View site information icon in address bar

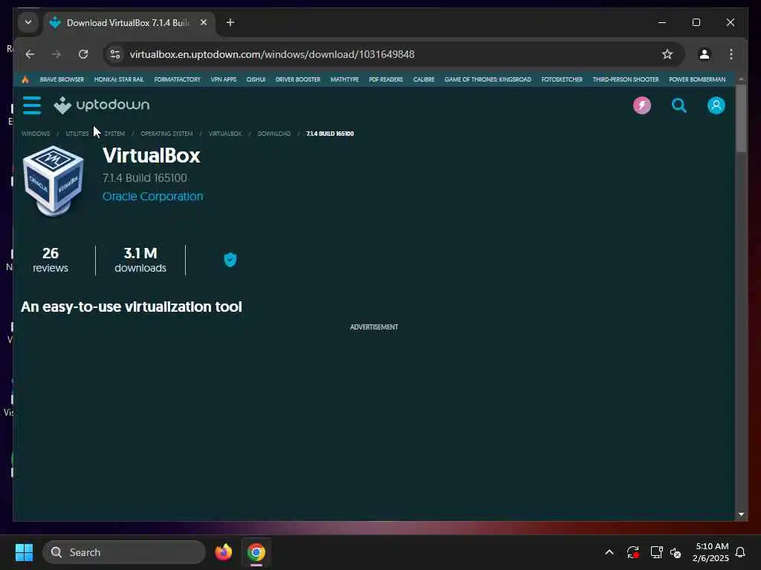point(115,54)
